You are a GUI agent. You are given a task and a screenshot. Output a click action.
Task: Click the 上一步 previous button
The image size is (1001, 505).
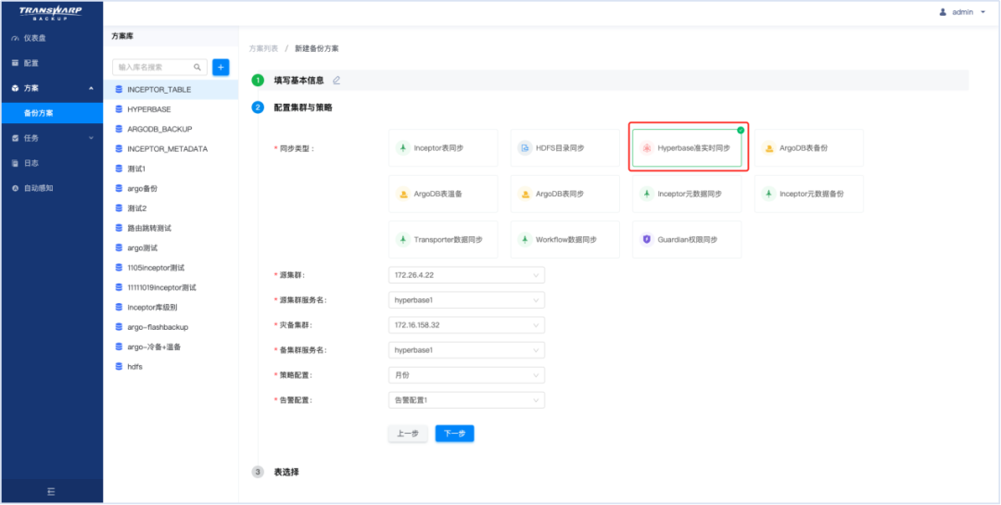(408, 434)
